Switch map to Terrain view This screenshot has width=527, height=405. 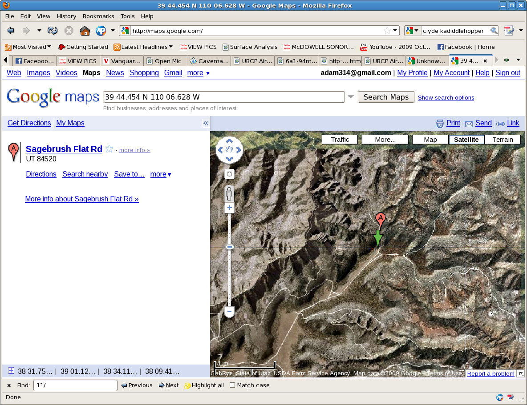(x=503, y=140)
